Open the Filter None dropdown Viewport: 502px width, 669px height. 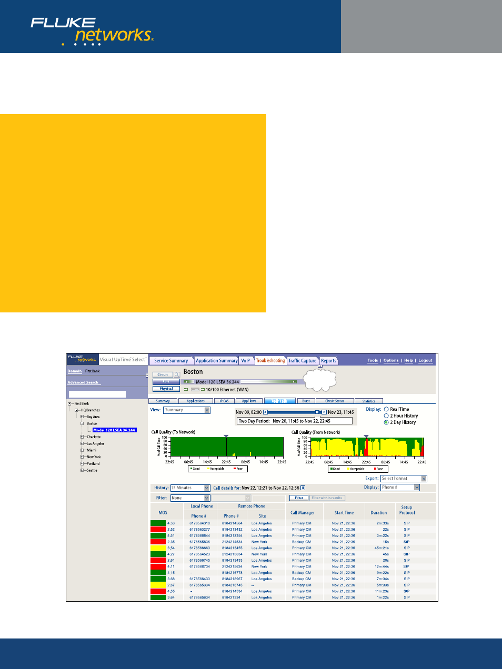190,498
